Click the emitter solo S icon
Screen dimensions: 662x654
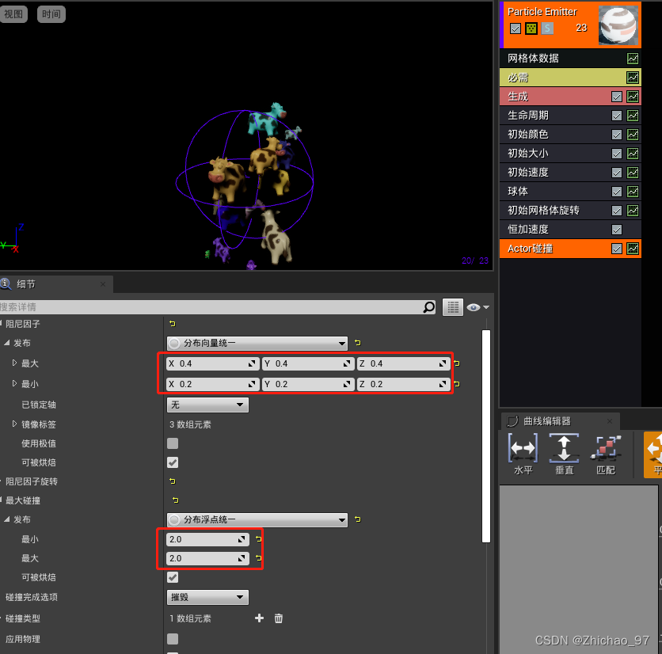(x=547, y=29)
